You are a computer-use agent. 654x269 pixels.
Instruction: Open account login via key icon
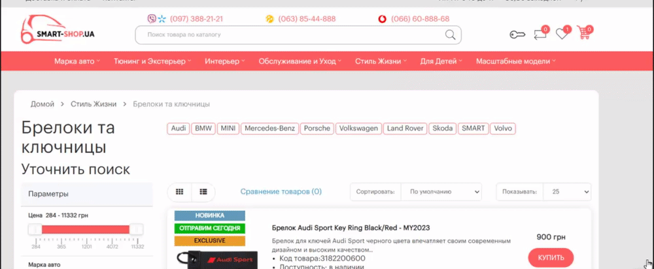(x=517, y=35)
